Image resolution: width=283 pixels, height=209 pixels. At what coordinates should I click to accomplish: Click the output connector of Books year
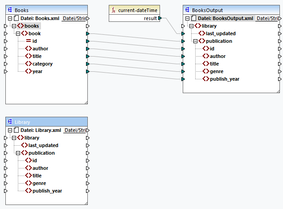[88, 71]
